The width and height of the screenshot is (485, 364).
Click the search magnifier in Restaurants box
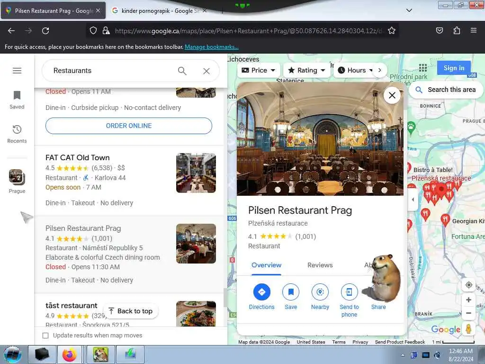[x=182, y=71]
